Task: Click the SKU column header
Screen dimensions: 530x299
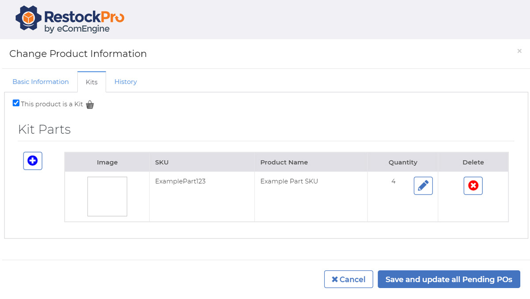Action: pyautogui.click(x=162, y=162)
